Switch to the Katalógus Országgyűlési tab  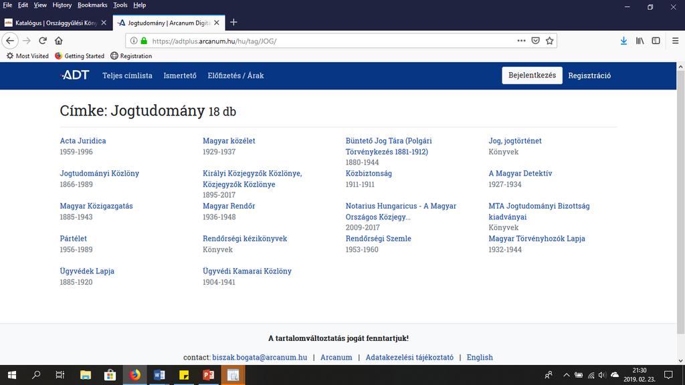point(56,23)
